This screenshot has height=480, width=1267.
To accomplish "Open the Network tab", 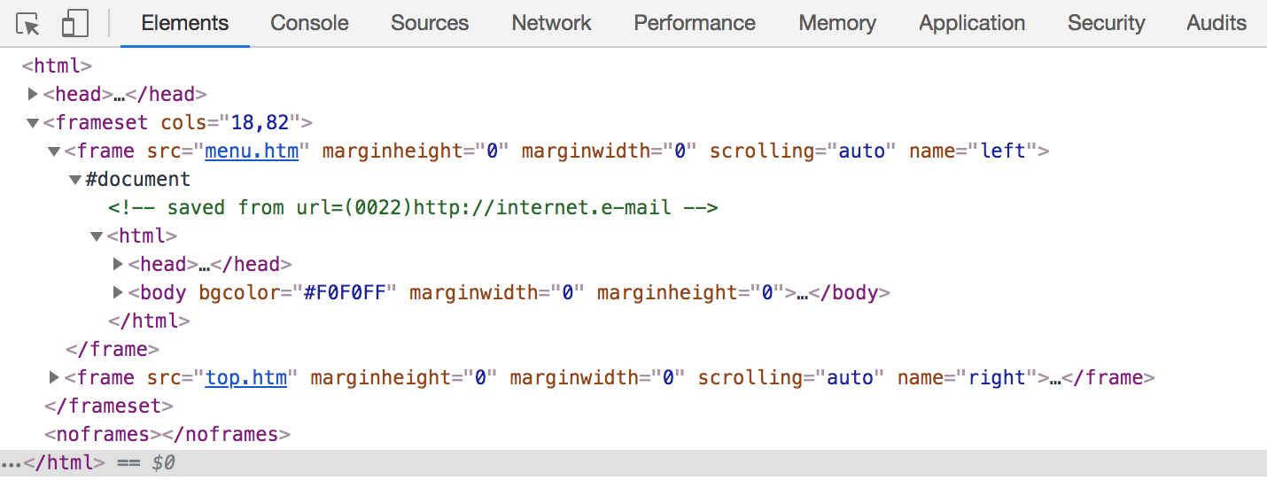I will tap(551, 24).
